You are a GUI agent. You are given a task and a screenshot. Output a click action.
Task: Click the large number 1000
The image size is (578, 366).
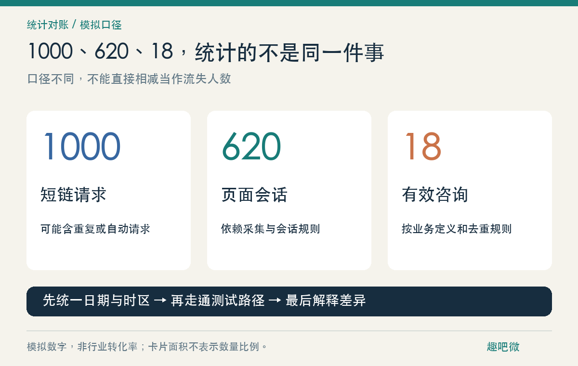point(81,146)
